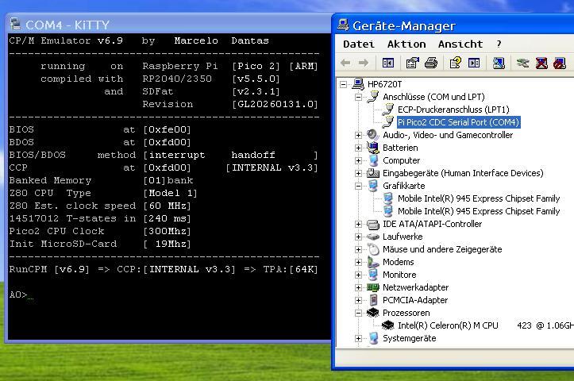The height and width of the screenshot is (381, 574).
Task: Open the ? help menu
Action: tap(499, 44)
